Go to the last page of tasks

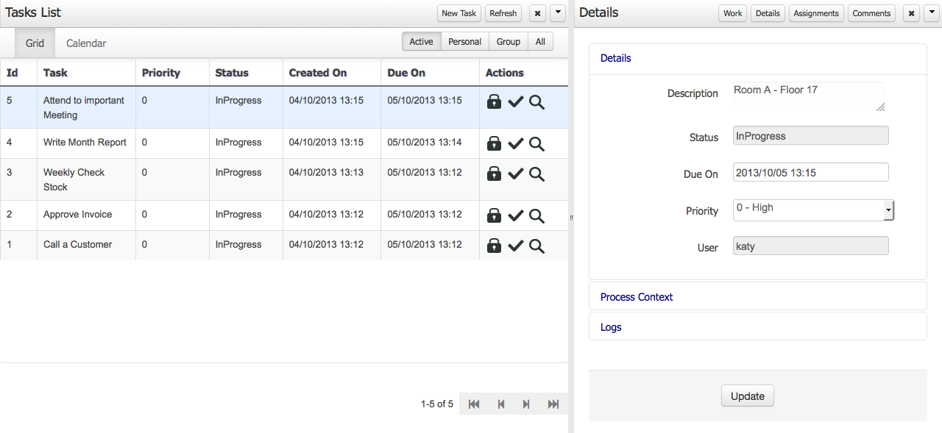pyautogui.click(x=553, y=404)
